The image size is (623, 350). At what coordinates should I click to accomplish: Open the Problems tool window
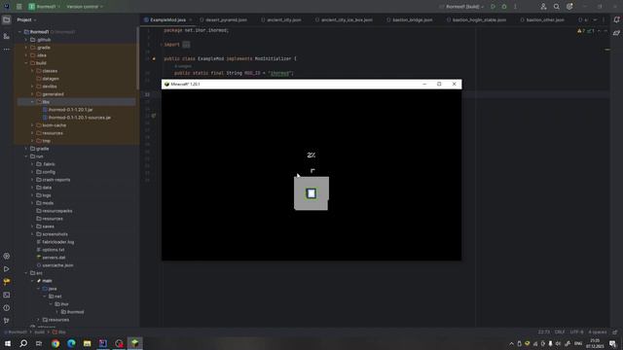coord(7,307)
